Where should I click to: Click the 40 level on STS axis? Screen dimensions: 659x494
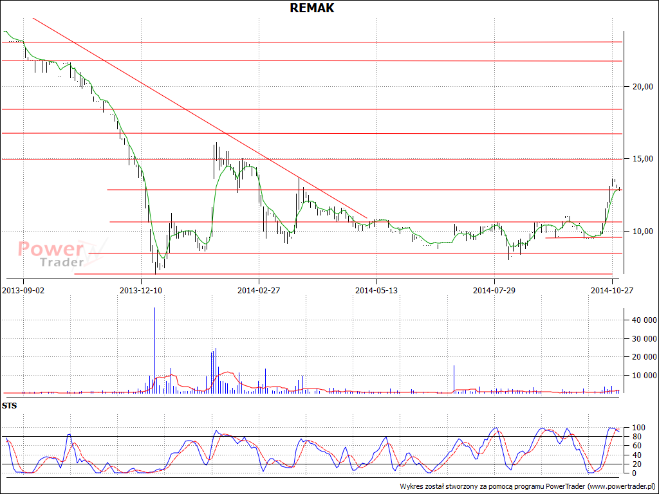point(636,455)
